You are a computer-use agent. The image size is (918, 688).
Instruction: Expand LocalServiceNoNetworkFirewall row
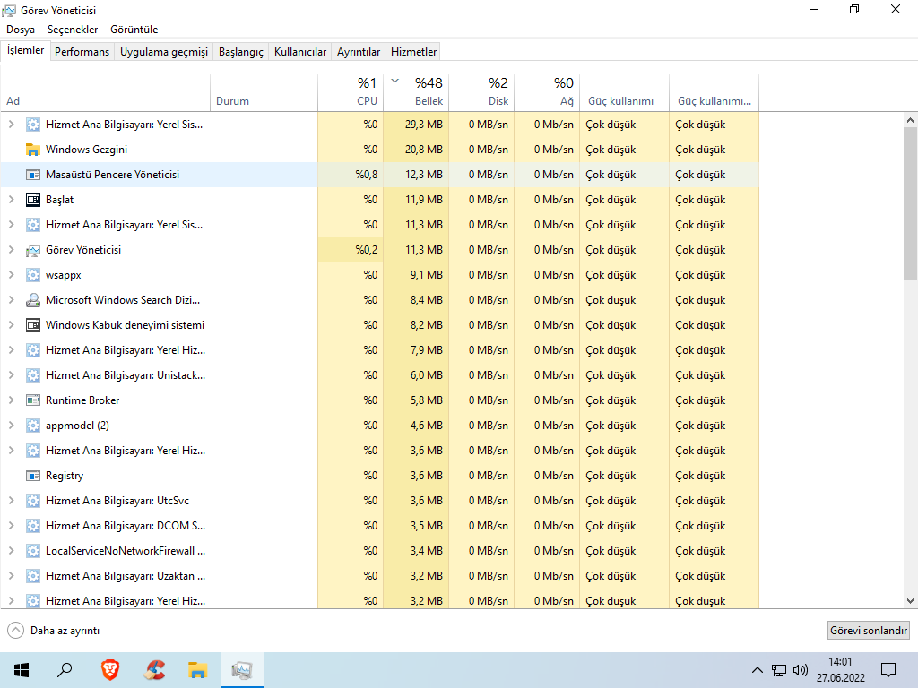click(x=11, y=551)
